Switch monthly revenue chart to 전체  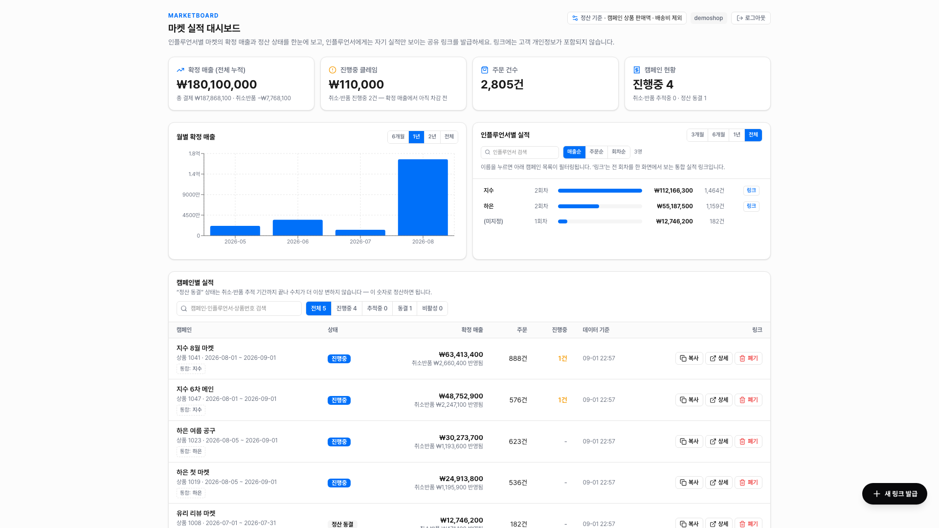point(449,137)
